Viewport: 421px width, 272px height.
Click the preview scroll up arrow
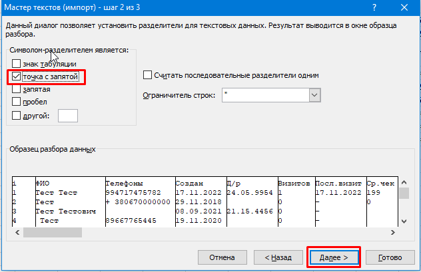404,182
